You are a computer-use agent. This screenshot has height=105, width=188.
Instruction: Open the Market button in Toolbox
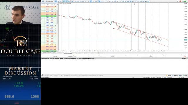tap(169, 75)
